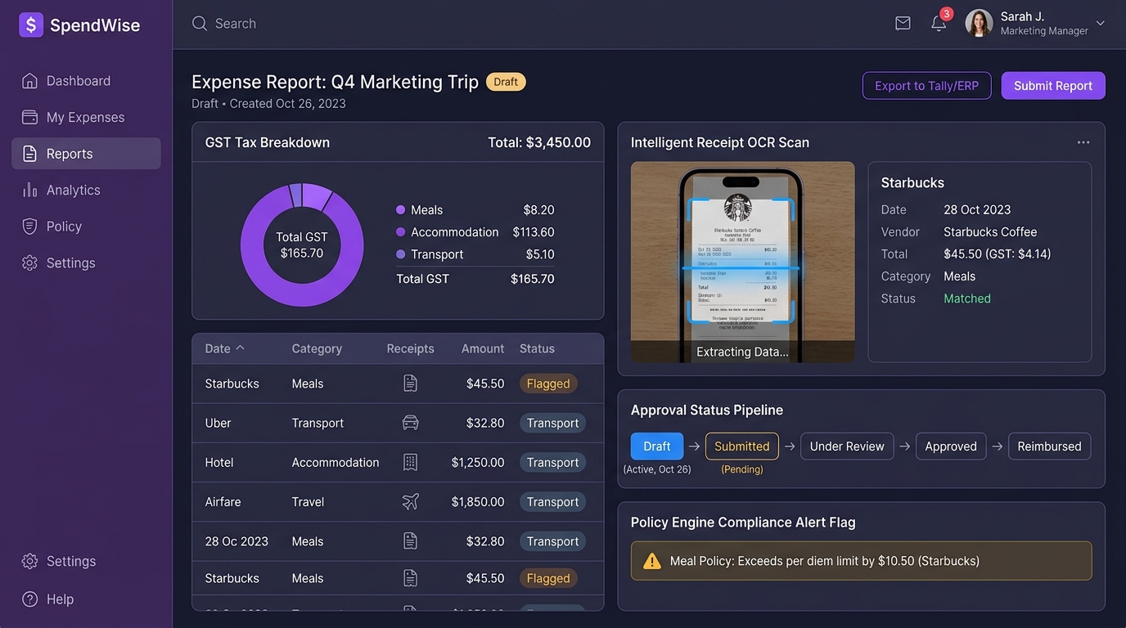1126x628 pixels.
Task: Toggle Date column sort arrow
Action: tap(241, 348)
